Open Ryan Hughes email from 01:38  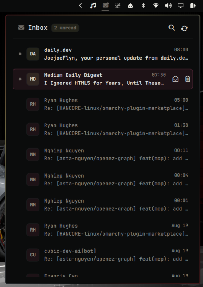[x=103, y=129]
